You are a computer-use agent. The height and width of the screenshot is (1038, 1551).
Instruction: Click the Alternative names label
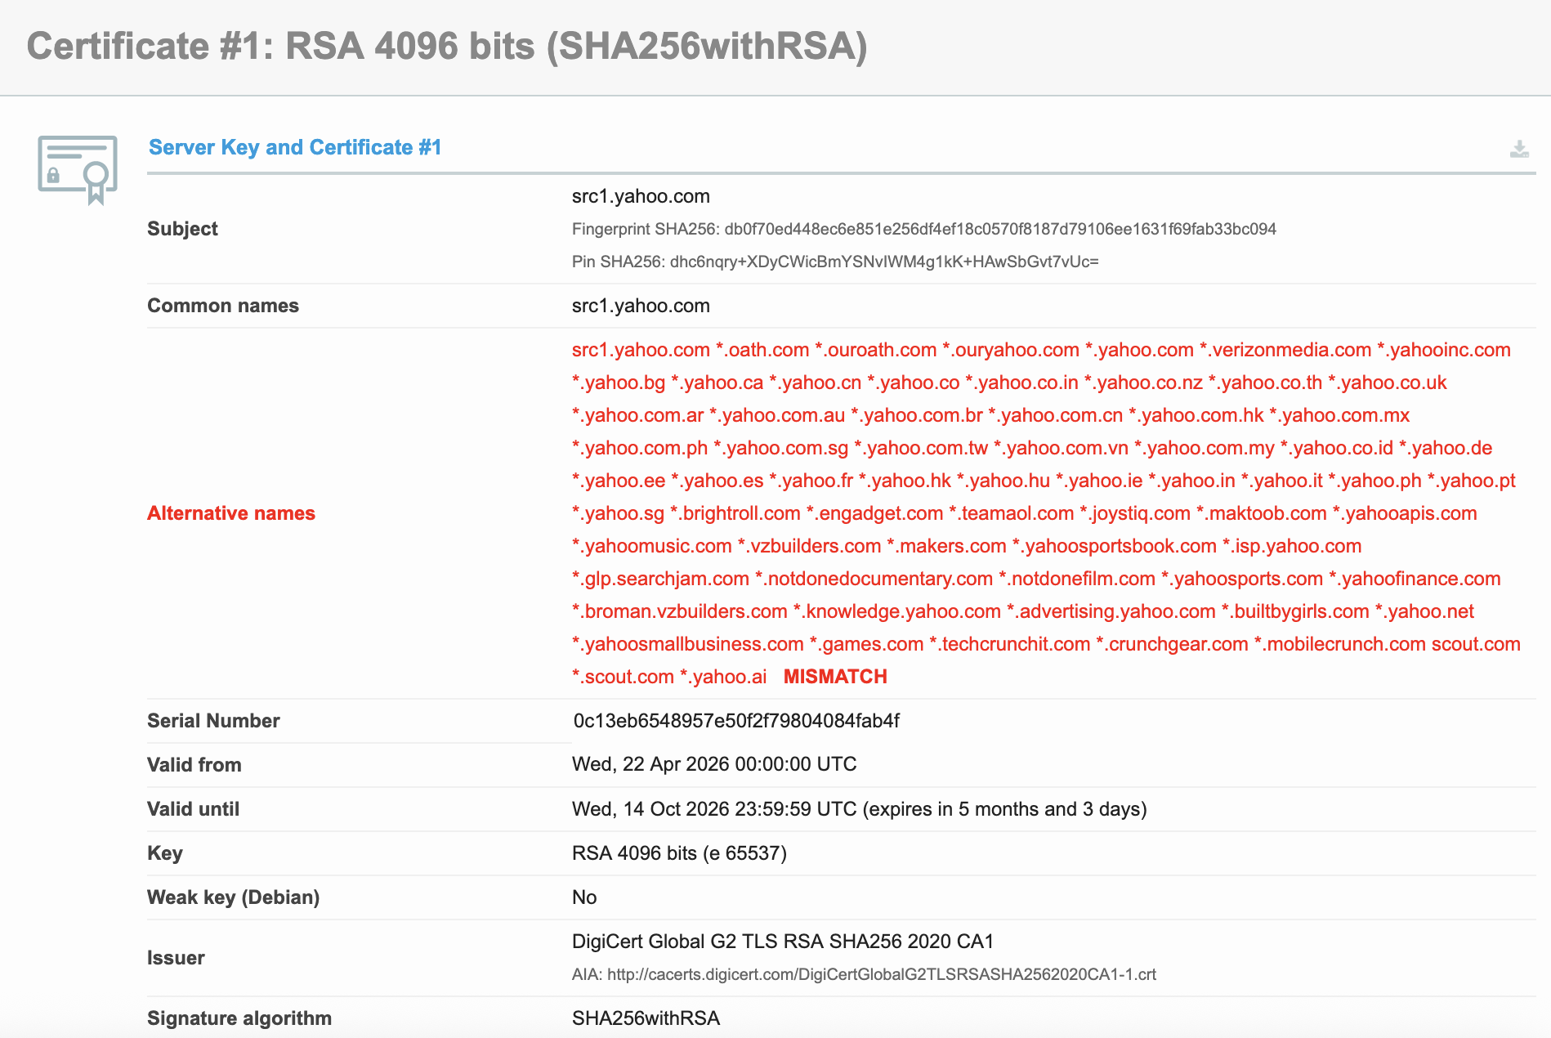pos(231,513)
